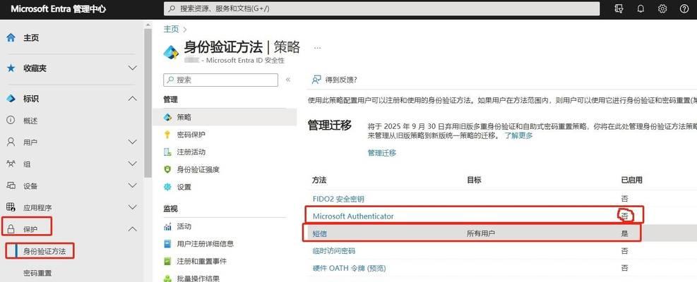Viewport: 697px width, 282px height.
Task: Click the 是 value in 短信 row
Action: pyautogui.click(x=624, y=233)
